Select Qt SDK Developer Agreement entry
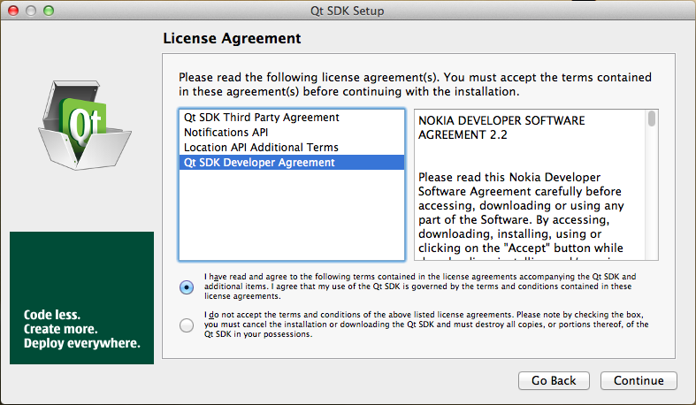This screenshot has height=405, width=696. [x=258, y=162]
